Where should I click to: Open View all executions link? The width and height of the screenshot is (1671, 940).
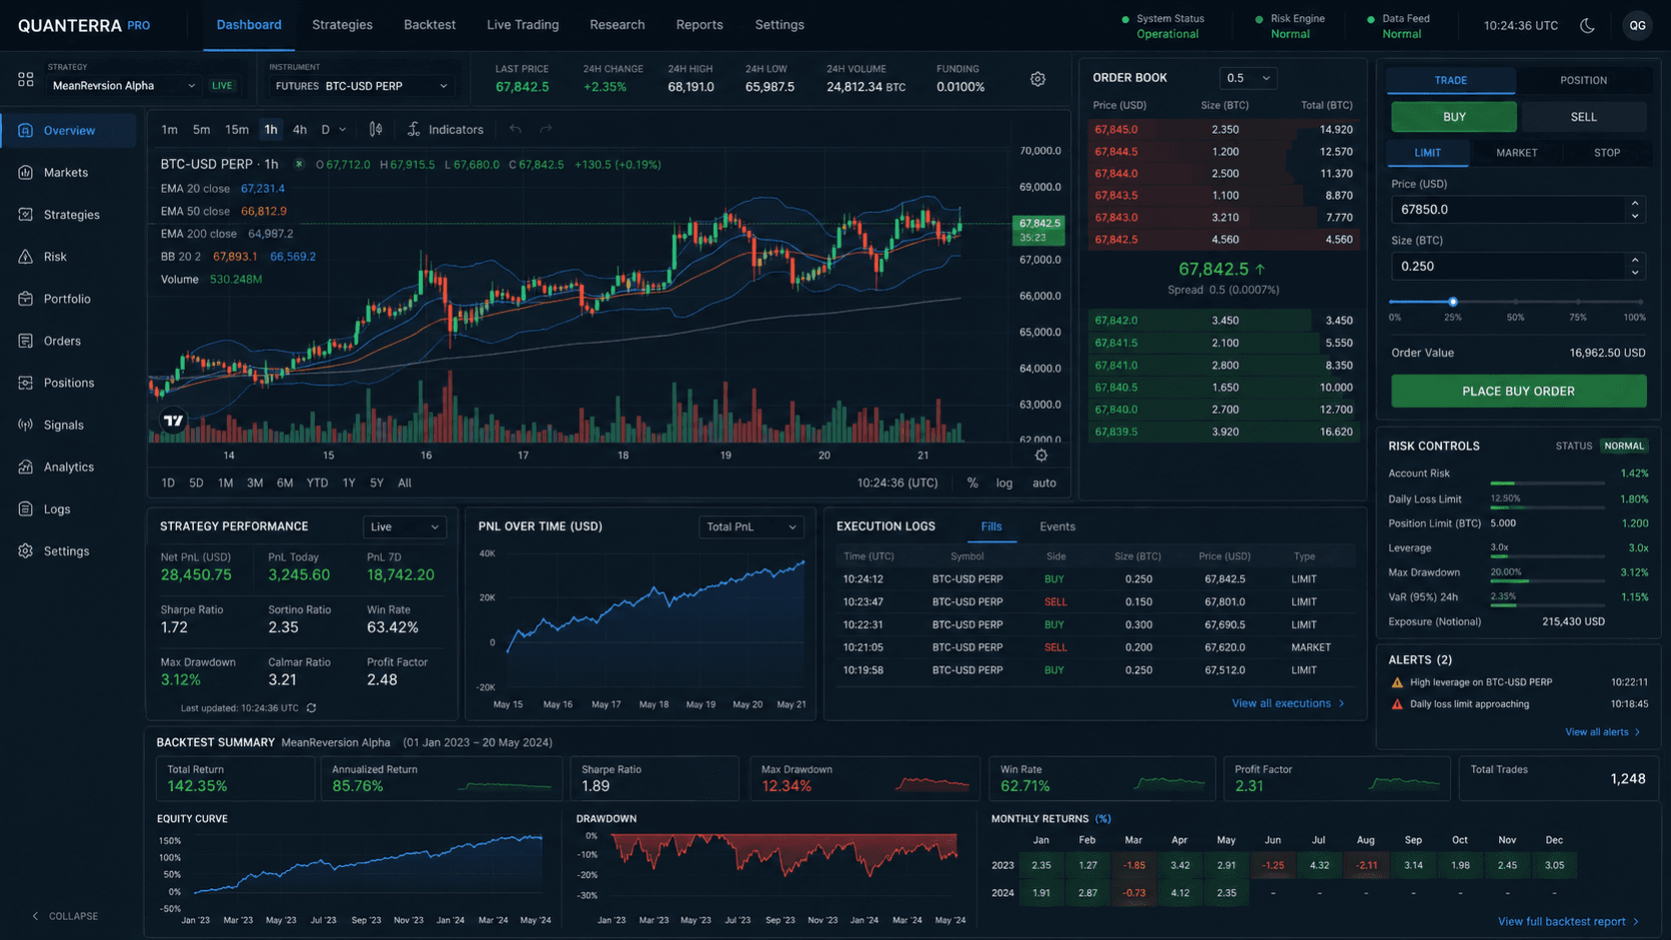(x=1288, y=704)
